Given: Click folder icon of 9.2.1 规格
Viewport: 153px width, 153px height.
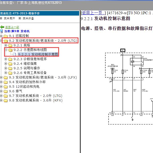Looking at the screenshot, I should 10,45.
